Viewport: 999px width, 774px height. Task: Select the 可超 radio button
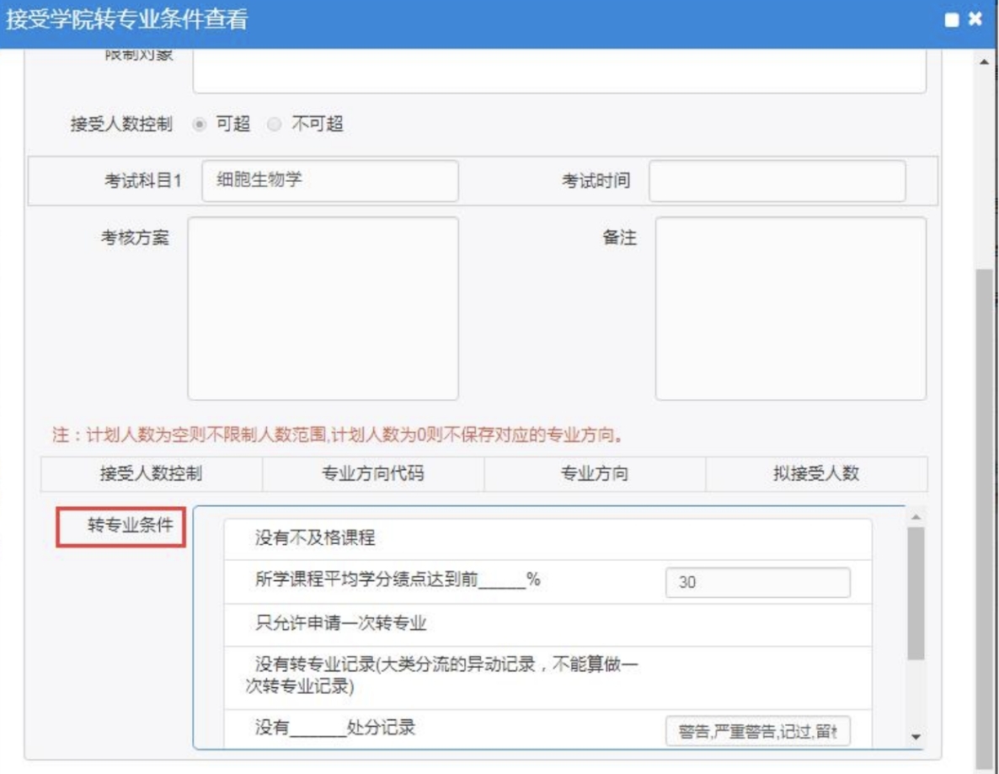[x=199, y=125]
